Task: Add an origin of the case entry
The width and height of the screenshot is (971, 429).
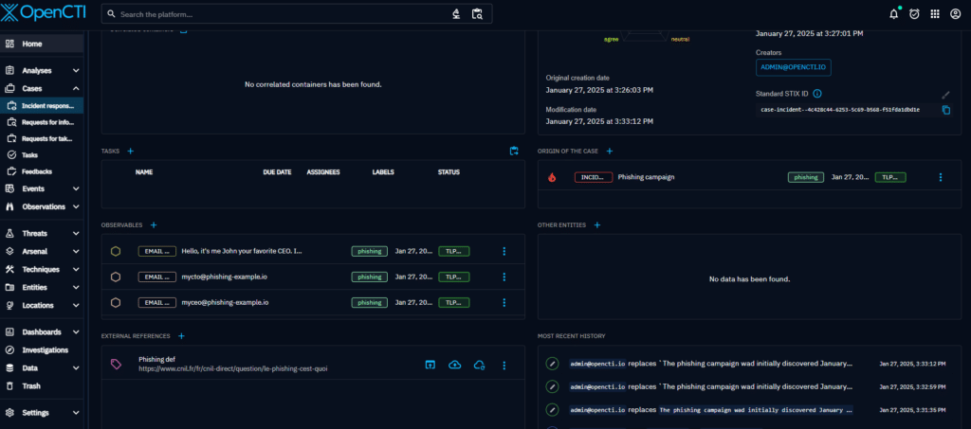Action: (x=610, y=151)
